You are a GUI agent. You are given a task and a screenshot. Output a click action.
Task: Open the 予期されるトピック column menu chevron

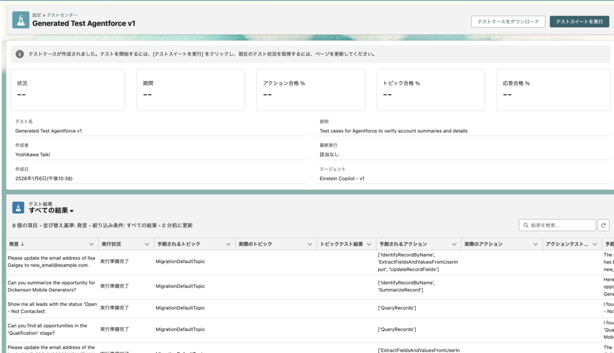tap(228, 244)
